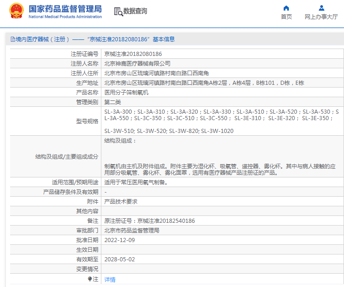Select the registrant name 北京神鹿医疗器械有限公司
344x287 pixels.
[x=137, y=64]
